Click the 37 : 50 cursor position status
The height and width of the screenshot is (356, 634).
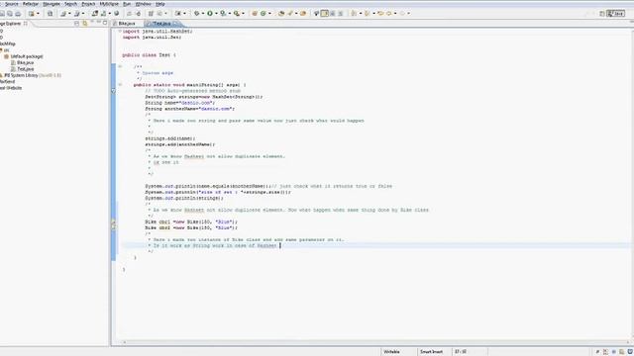click(x=461, y=352)
